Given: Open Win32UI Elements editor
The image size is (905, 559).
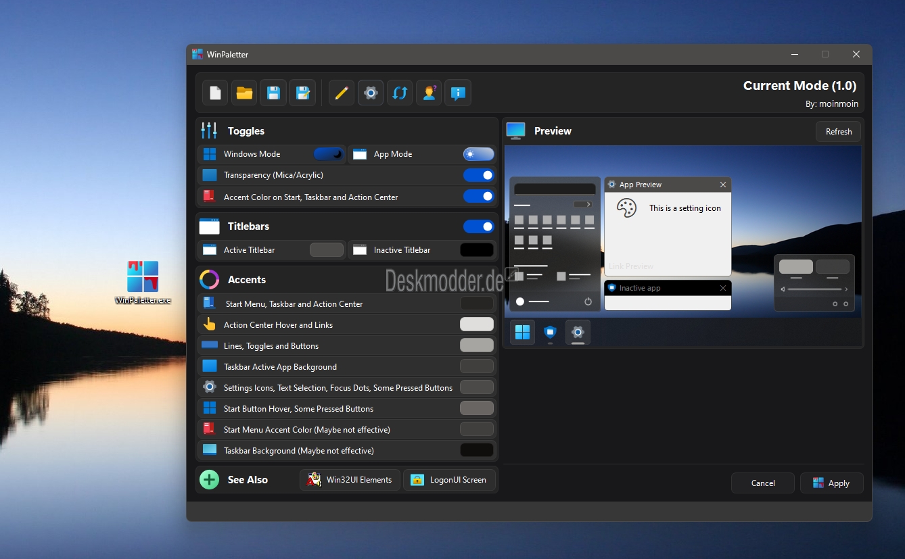Looking at the screenshot, I should point(350,480).
